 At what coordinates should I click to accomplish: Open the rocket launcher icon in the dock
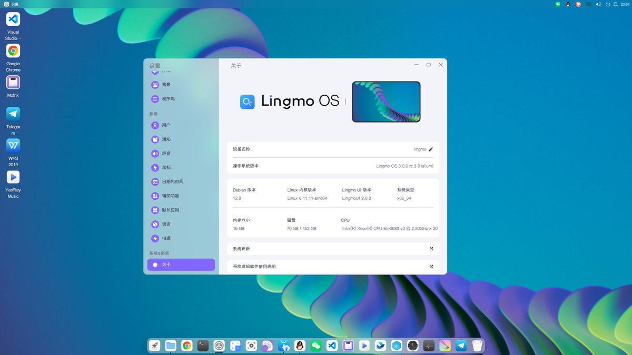[x=154, y=346]
